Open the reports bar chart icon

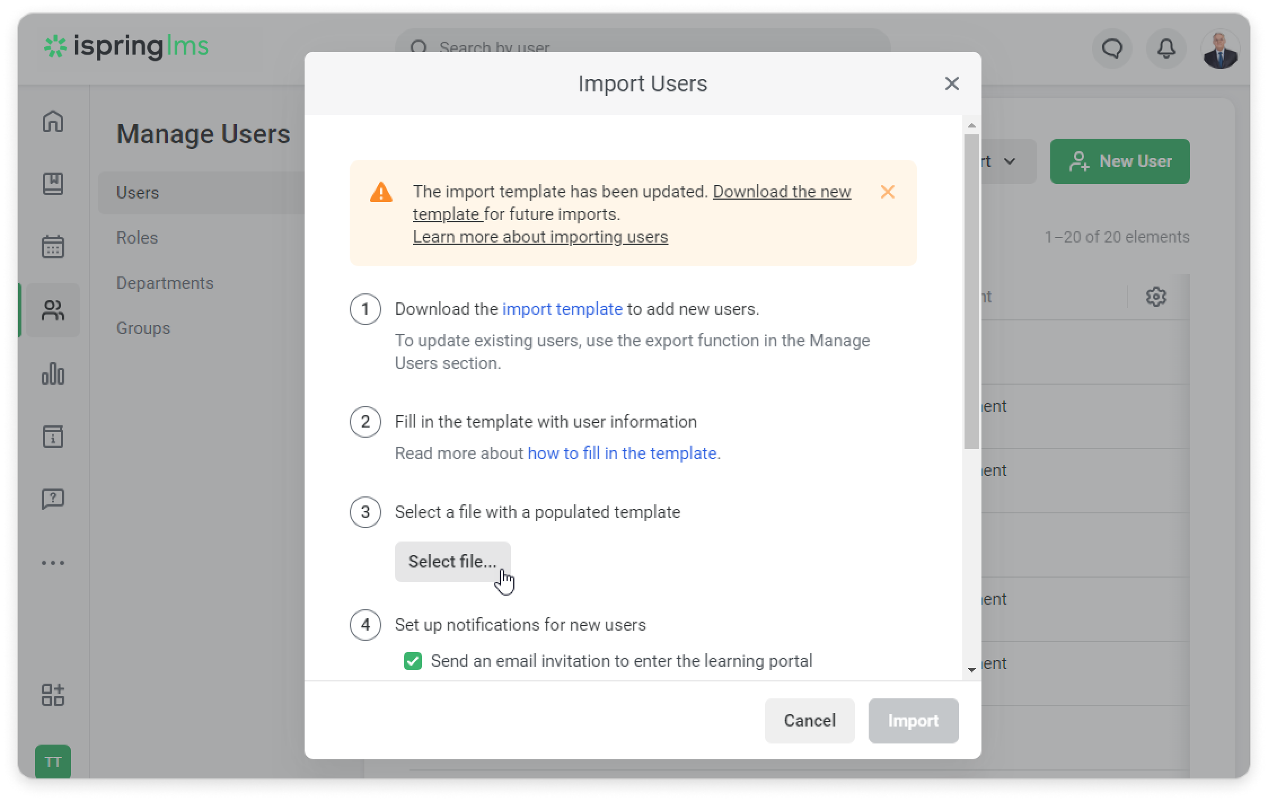[53, 373]
